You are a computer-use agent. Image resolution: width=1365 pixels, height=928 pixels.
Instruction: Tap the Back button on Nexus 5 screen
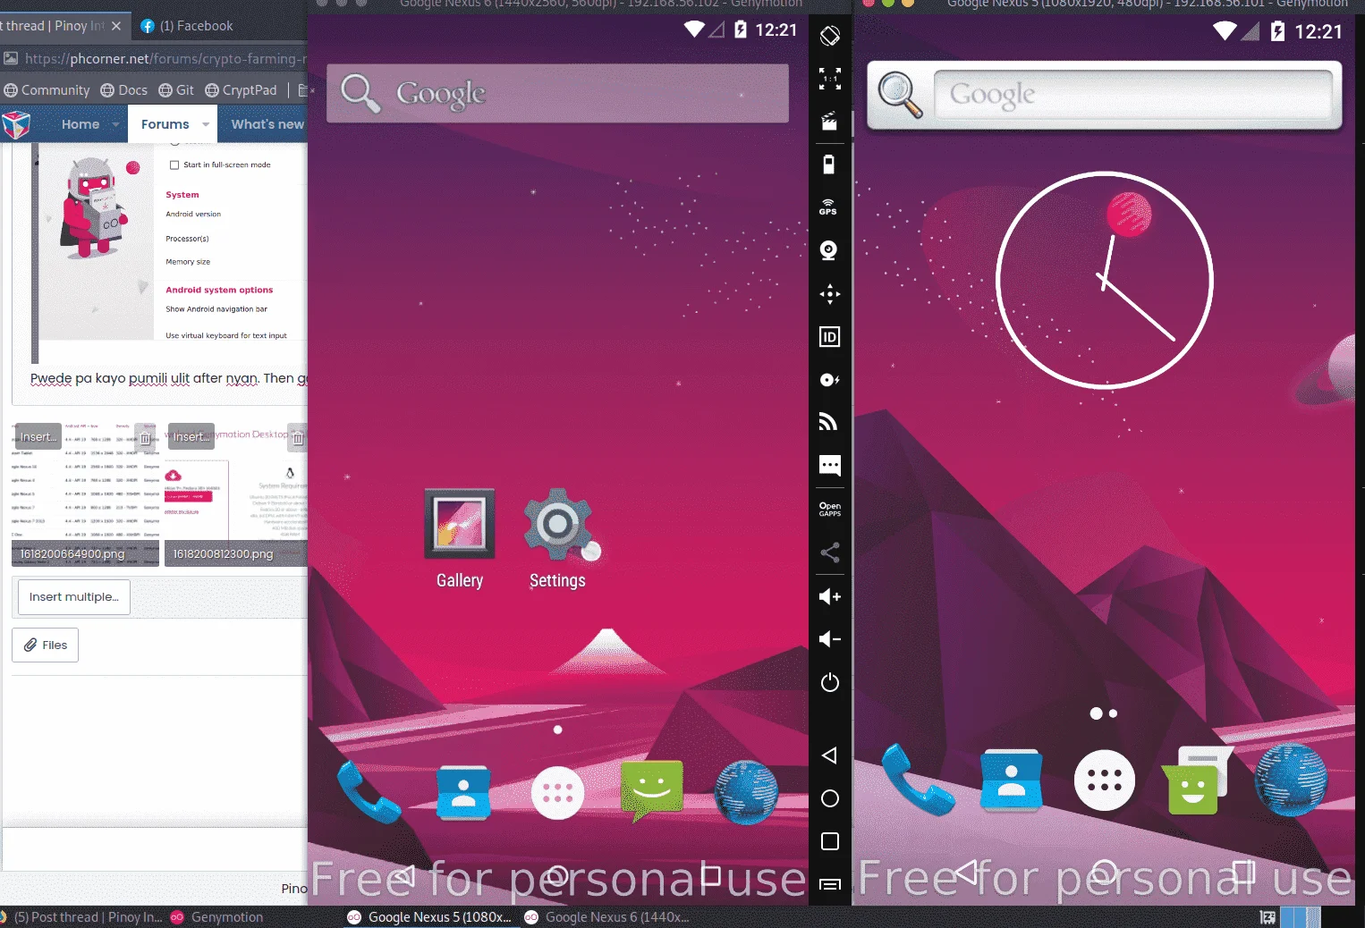(965, 871)
